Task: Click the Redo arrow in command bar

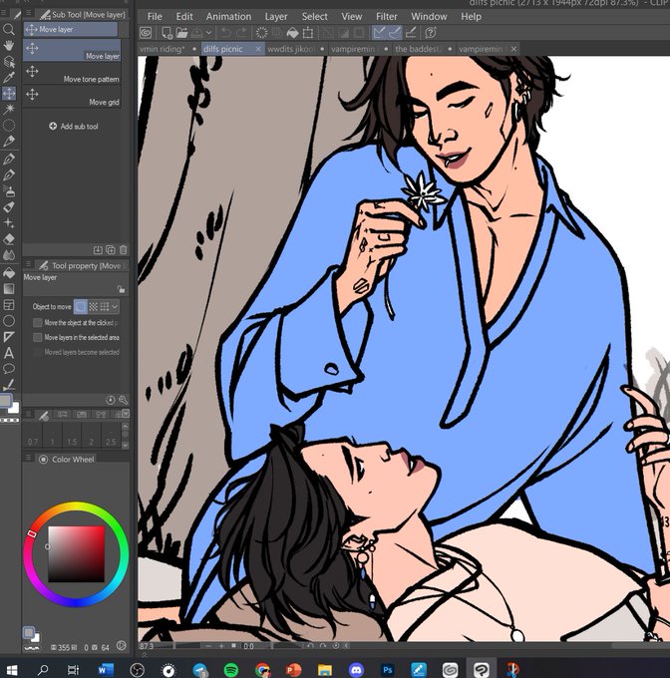Action: click(x=241, y=33)
